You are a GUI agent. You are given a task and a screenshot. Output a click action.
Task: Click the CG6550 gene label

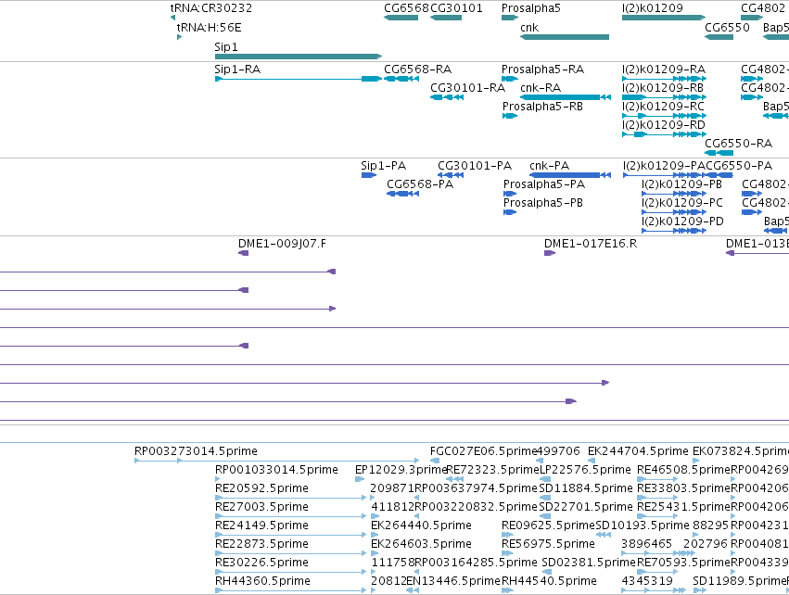(x=727, y=27)
